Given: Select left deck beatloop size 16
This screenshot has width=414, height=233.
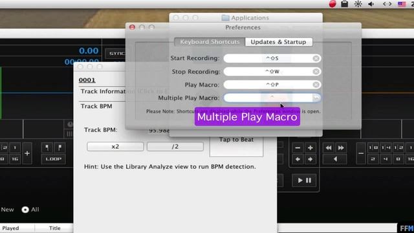Looking at the screenshot, I should click(x=15, y=159).
